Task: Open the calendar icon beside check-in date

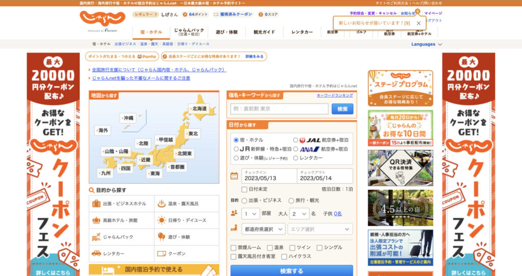Action: [234, 175]
